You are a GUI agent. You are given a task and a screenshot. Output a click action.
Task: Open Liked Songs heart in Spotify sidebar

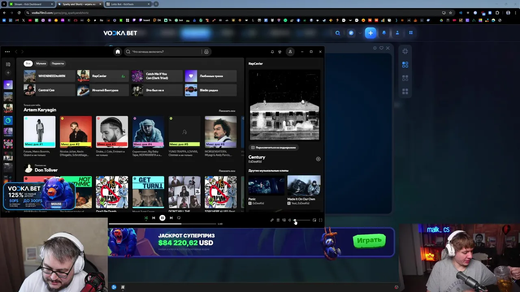click(8, 84)
